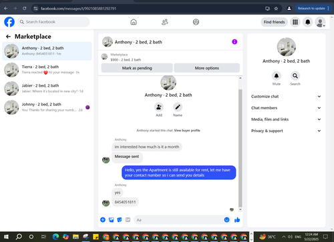Open Task View on the taskbar
The height and width of the screenshot is (242, 334).
click(x=44, y=237)
